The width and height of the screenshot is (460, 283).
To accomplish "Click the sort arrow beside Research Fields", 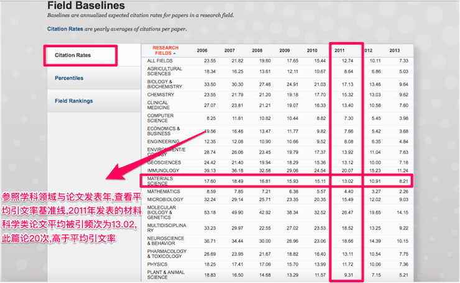I will [176, 53].
